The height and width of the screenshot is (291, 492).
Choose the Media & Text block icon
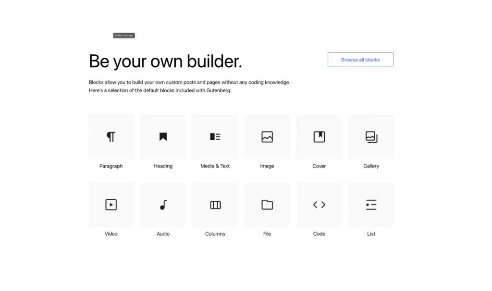pos(215,137)
